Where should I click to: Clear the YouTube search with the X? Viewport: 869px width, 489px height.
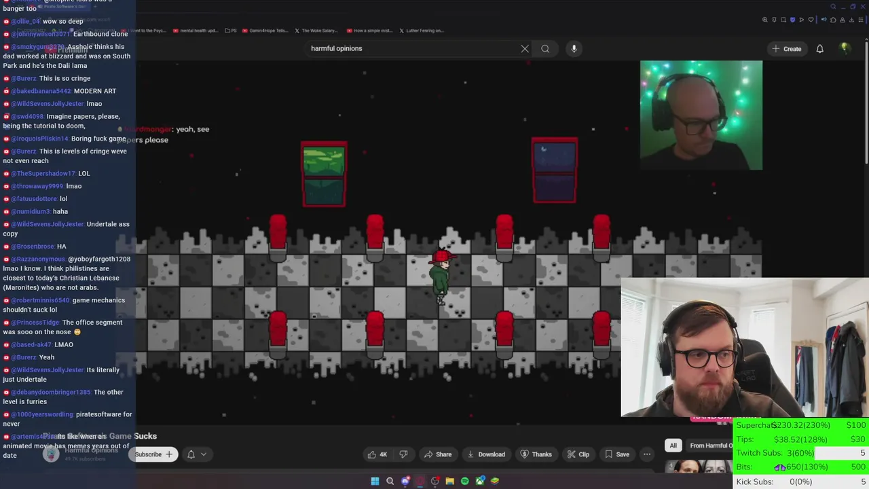click(525, 48)
